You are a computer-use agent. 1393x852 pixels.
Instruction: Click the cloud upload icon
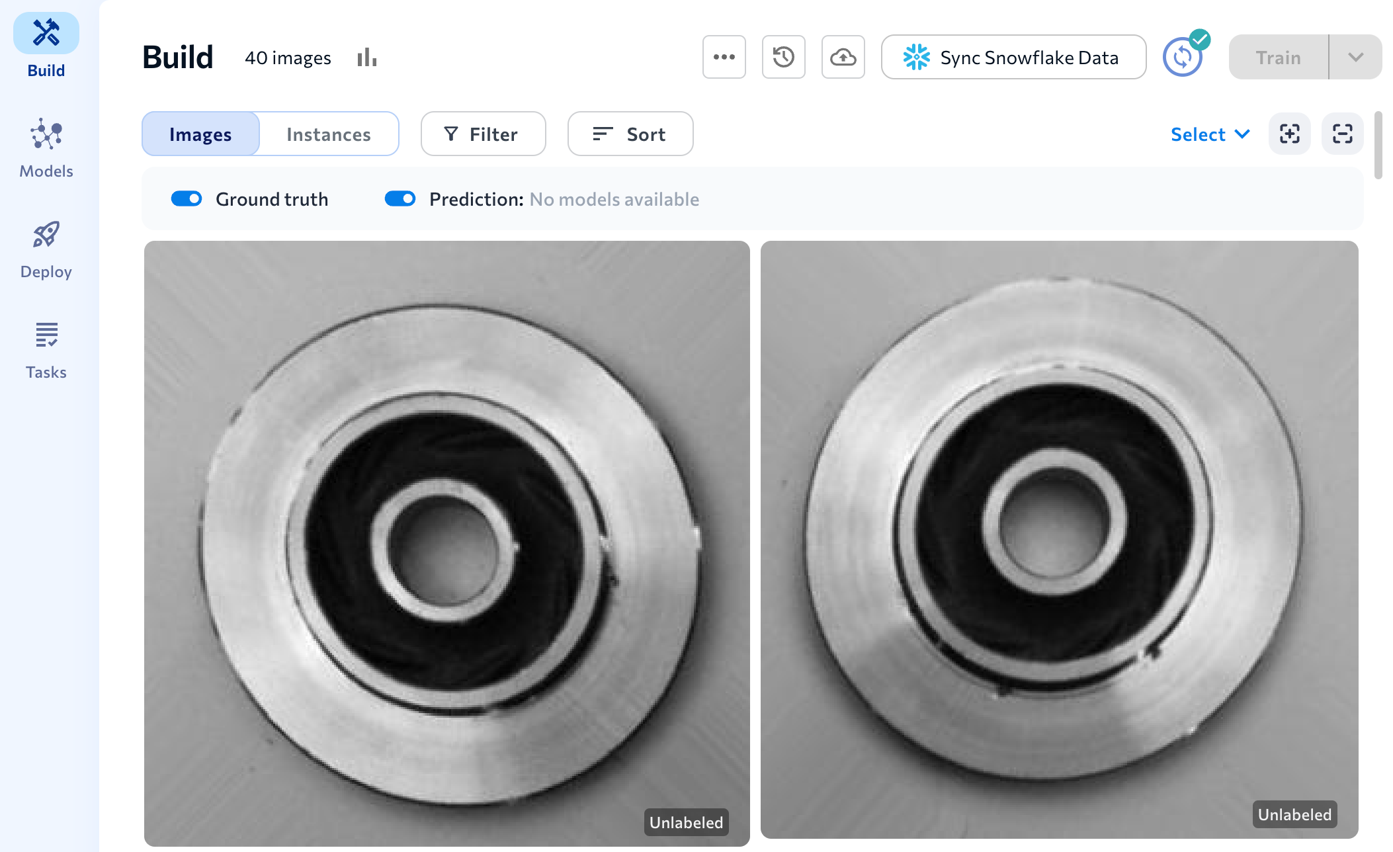[x=843, y=57]
